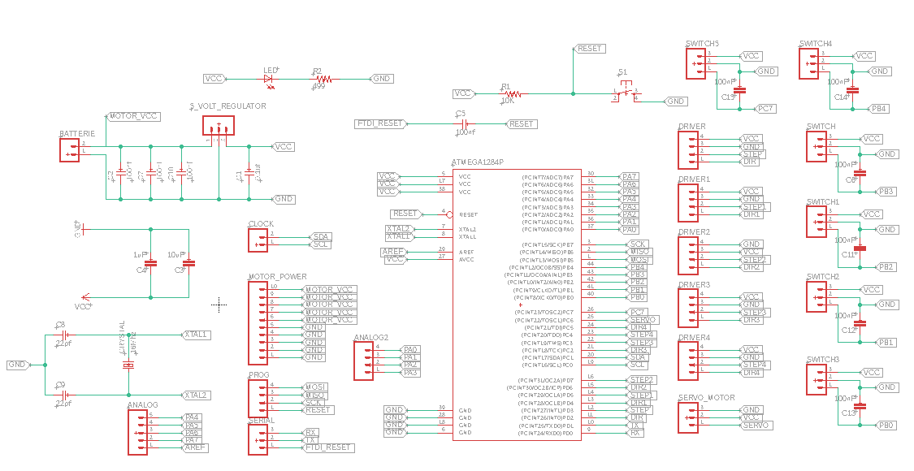Click the MOSI label on PROG header
Image resolution: width=914 pixels, height=471 pixels.
(316, 387)
